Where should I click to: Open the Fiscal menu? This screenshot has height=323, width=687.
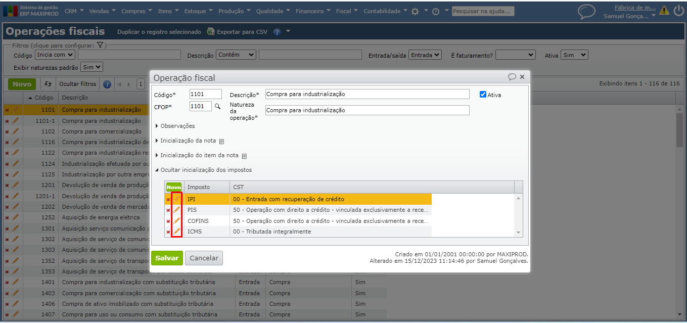coord(347,11)
